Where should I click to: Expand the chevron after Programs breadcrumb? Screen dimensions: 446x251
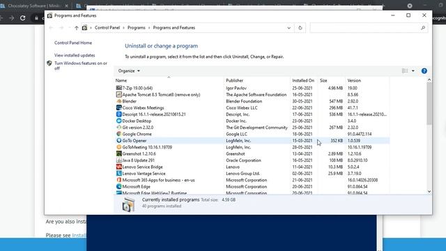[149, 28]
